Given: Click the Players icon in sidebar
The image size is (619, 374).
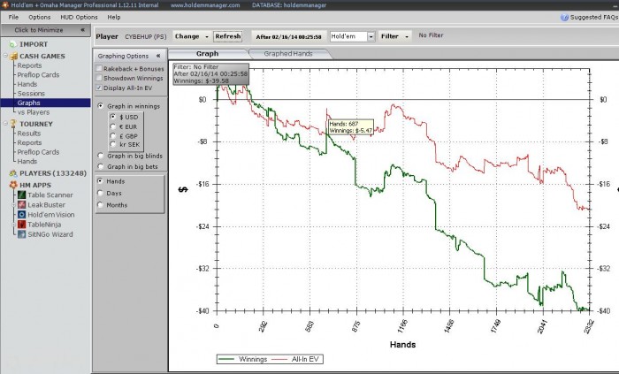Looking at the screenshot, I should click(x=13, y=173).
